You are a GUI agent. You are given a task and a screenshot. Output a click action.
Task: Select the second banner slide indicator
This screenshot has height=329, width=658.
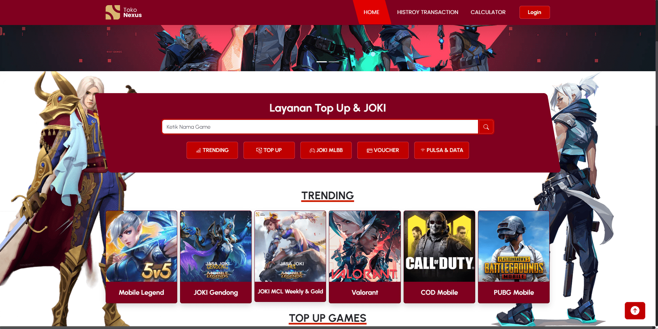334,62
